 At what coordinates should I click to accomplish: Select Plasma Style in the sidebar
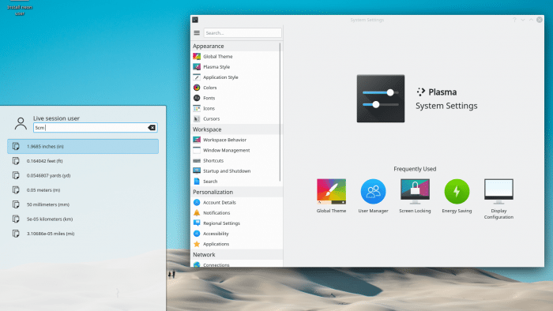point(236,67)
